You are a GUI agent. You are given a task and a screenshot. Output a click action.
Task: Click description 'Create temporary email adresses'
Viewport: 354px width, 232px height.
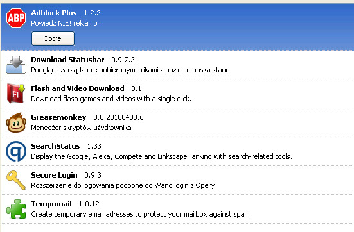click(x=82, y=214)
